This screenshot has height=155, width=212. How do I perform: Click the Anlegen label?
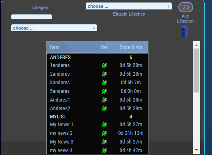coord(40,7)
